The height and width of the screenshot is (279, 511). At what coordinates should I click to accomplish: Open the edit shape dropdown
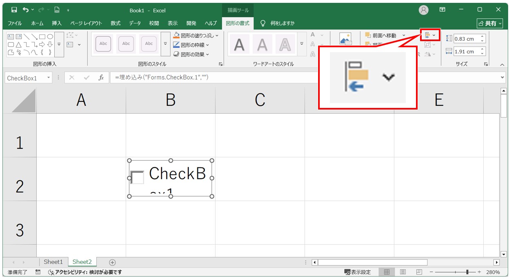[72, 36]
